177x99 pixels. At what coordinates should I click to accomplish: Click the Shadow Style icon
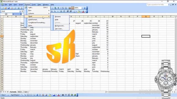tap(72, 95)
